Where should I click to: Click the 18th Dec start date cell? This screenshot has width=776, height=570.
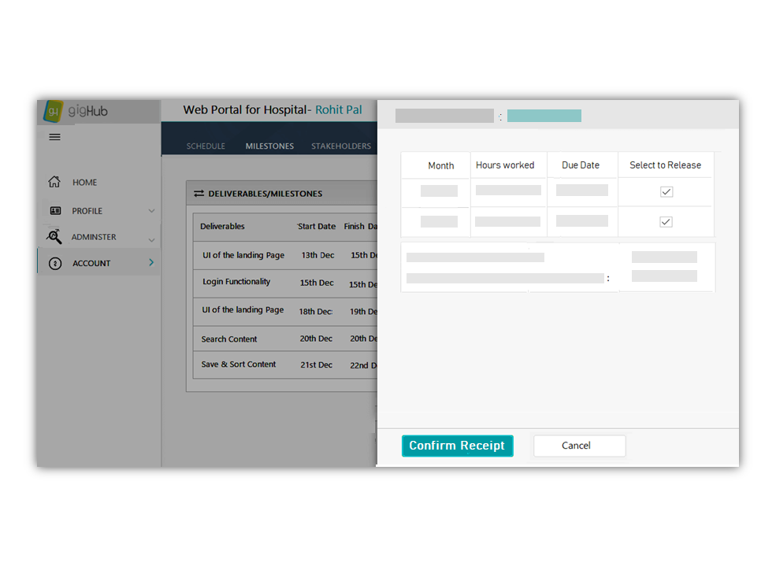point(316,312)
